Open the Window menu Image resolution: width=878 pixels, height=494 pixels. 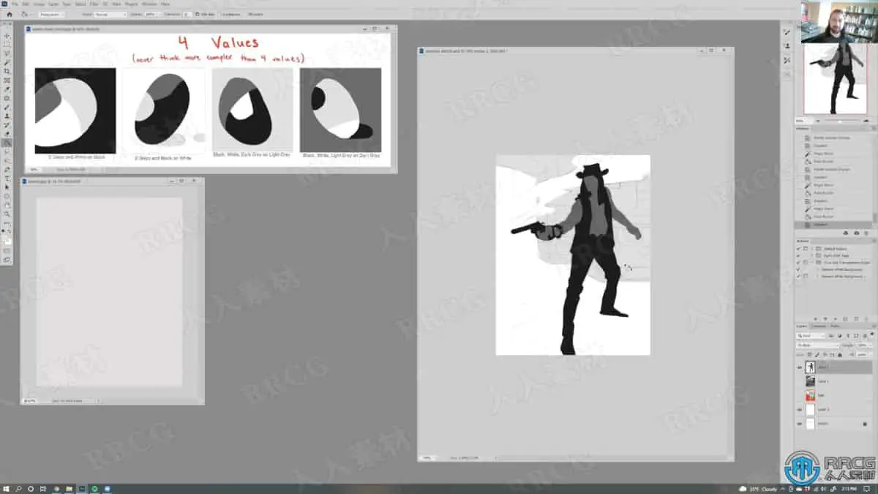tap(149, 4)
